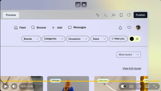Open the Messages menu item
The image size is (161, 91).
point(77,27)
